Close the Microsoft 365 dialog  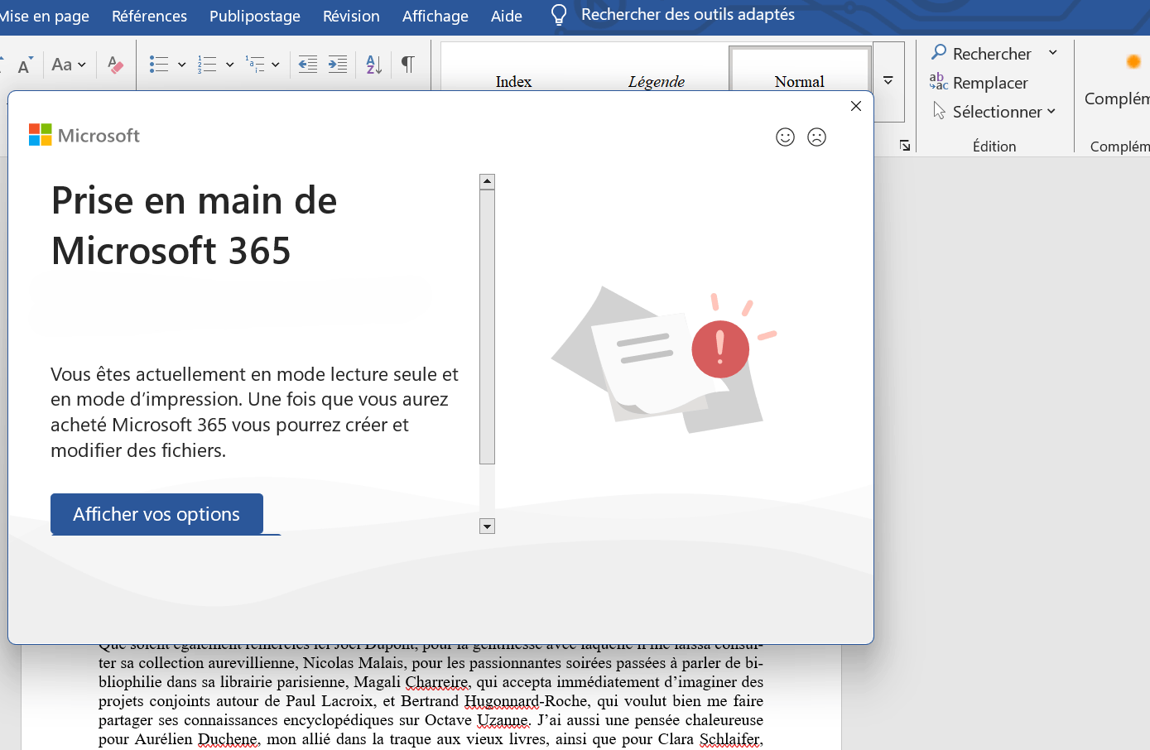tap(856, 106)
